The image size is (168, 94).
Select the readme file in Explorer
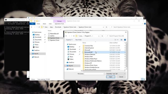(52, 36)
